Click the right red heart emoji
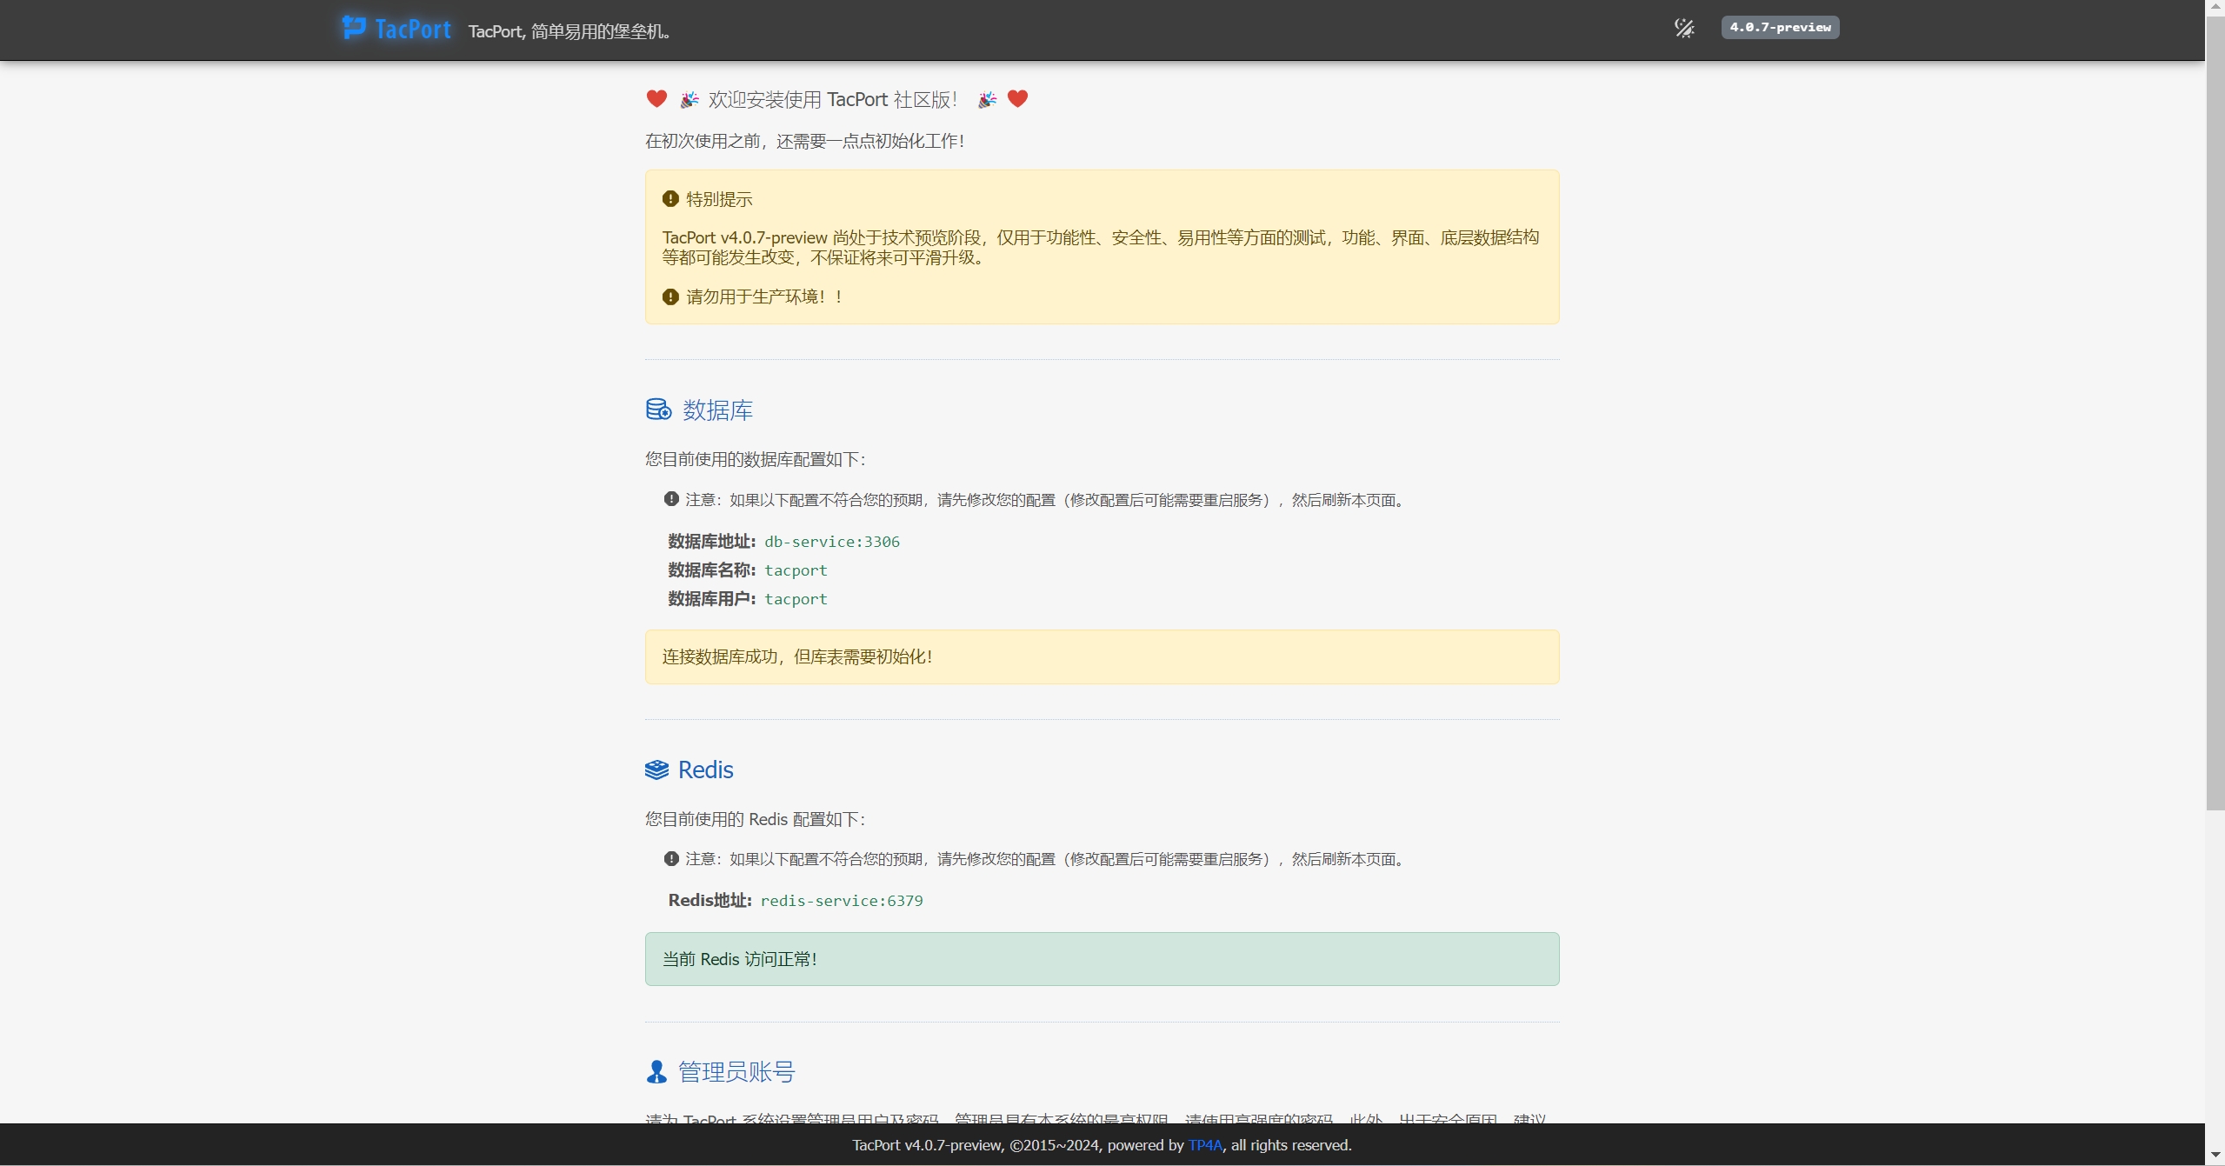The width and height of the screenshot is (2225, 1166). [1017, 99]
